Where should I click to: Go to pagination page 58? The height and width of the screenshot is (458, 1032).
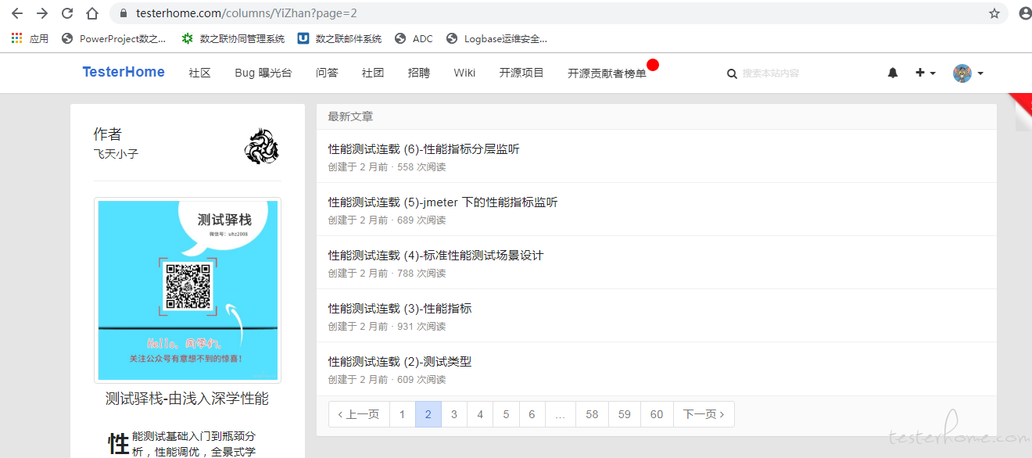pyautogui.click(x=592, y=414)
